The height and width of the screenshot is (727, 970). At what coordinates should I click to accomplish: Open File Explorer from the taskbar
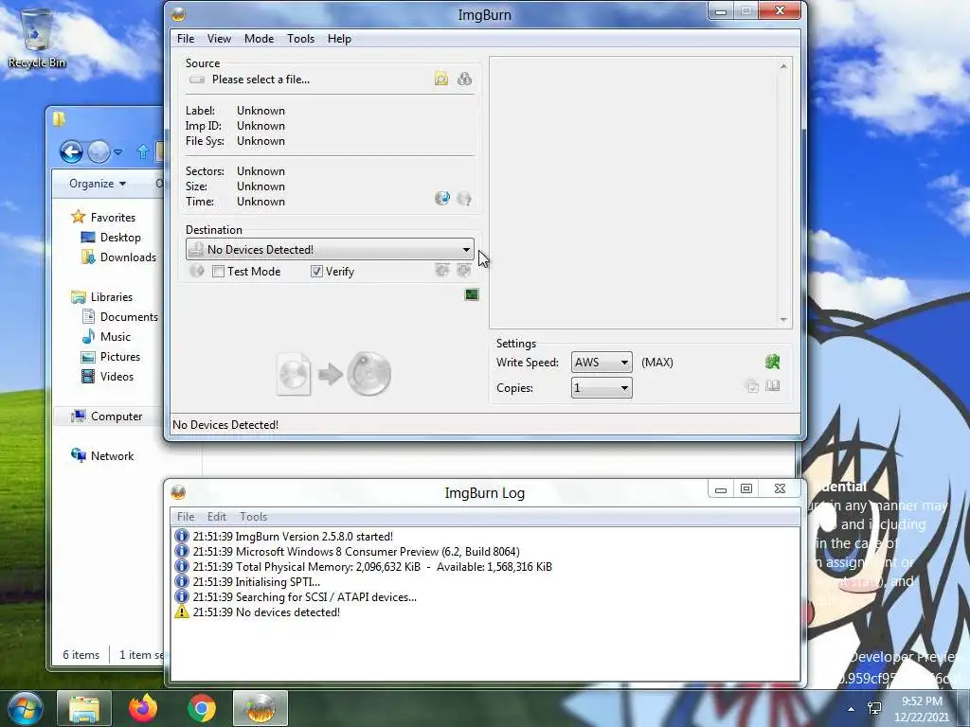[84, 708]
